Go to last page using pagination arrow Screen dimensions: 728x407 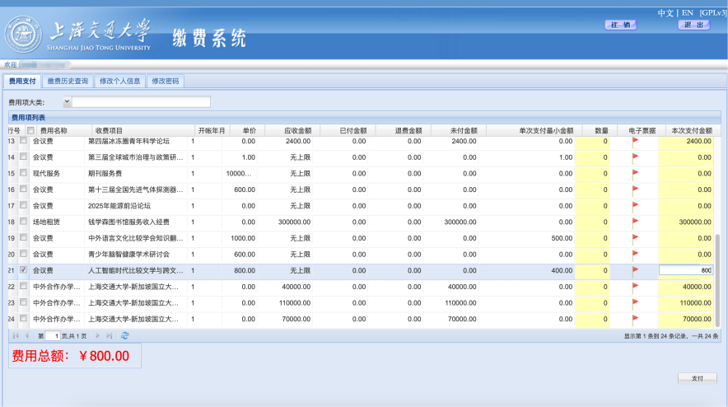[110, 335]
